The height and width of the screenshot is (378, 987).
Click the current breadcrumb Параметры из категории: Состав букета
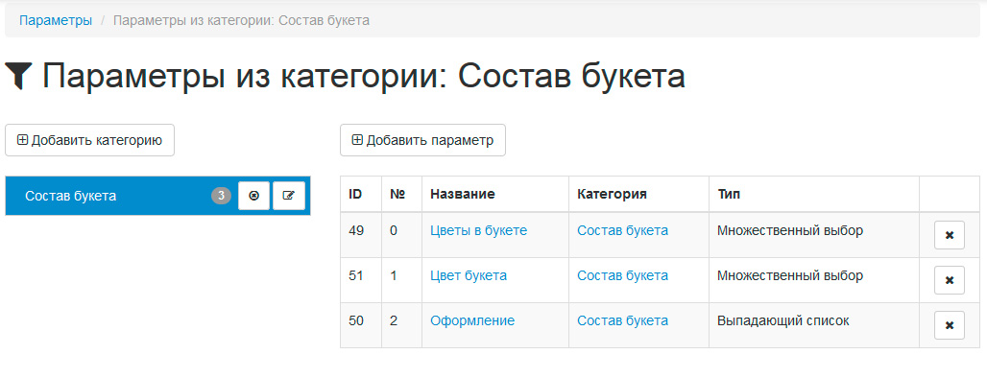tap(241, 21)
